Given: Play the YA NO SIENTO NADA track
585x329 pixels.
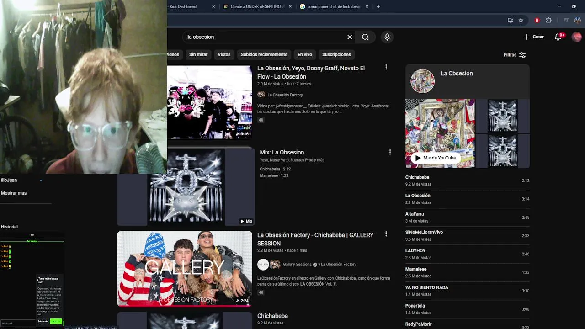Looking at the screenshot, I should click(467, 291).
